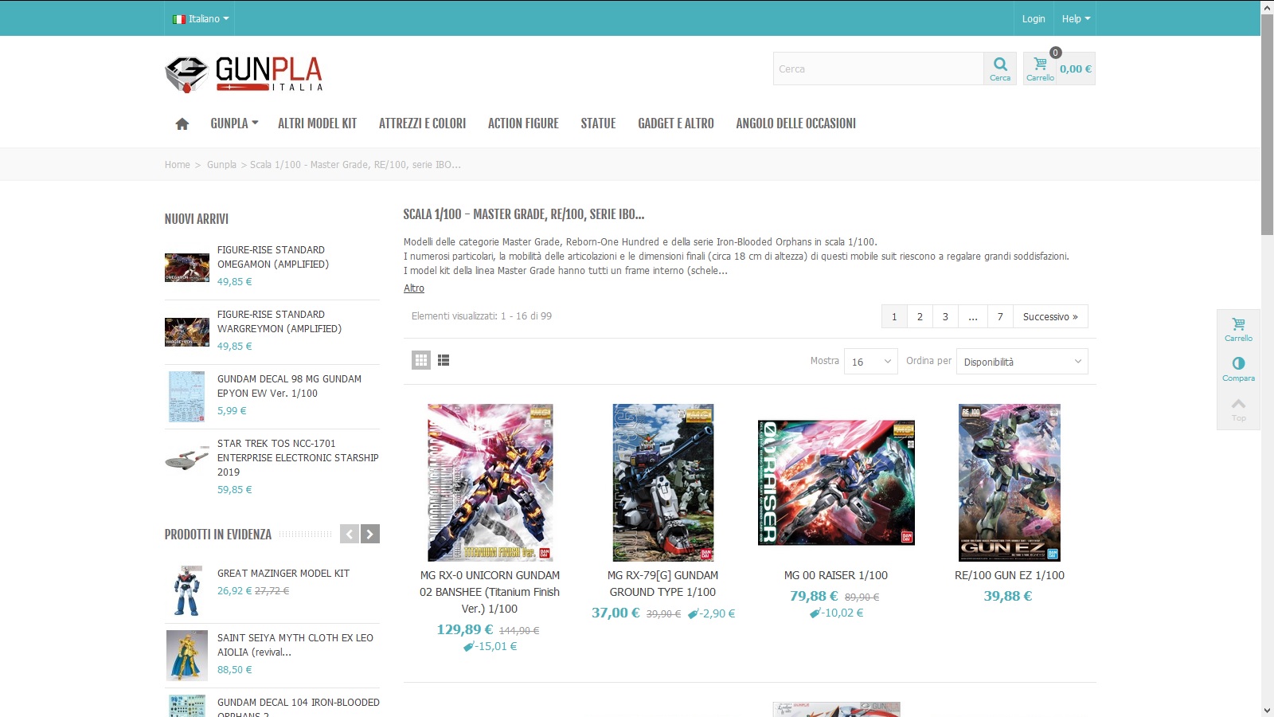Image resolution: width=1274 pixels, height=717 pixels.
Task: Switch to list view layout
Action: point(444,360)
